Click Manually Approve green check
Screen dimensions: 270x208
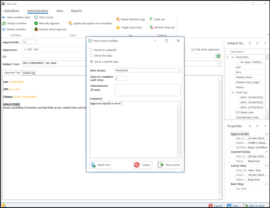[36, 23]
